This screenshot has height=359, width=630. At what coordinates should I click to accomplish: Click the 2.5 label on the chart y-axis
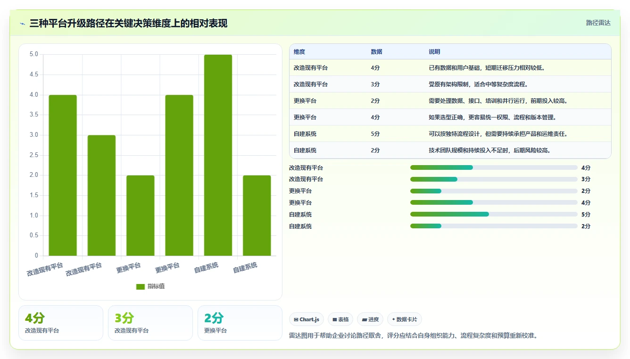[x=34, y=155]
